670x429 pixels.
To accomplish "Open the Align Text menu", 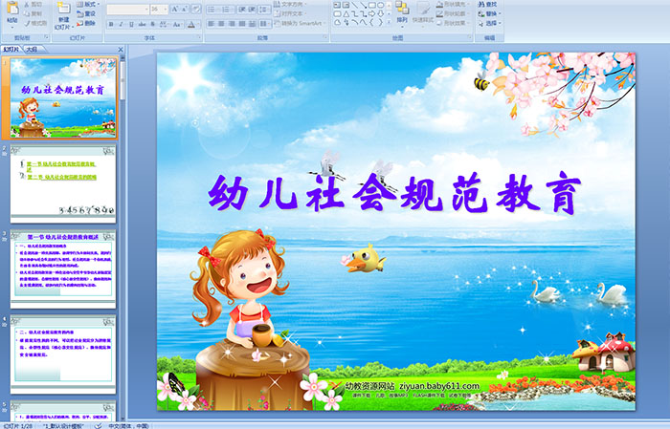I will (x=291, y=13).
